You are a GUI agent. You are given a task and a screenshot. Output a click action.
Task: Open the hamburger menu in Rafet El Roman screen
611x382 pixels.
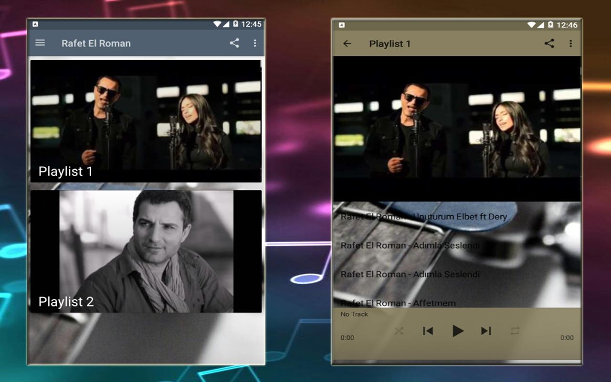(x=40, y=43)
